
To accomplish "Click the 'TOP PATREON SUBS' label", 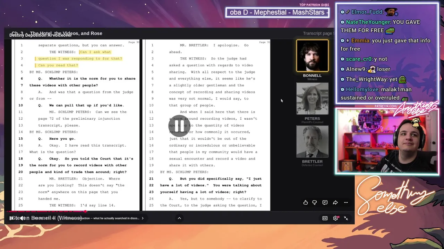I will (314, 5).
